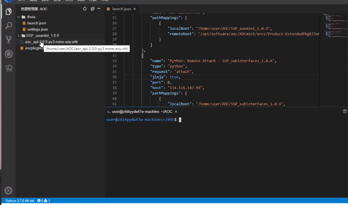Split the terminal panel
Screen dimensions: 348x205
click(345, 111)
